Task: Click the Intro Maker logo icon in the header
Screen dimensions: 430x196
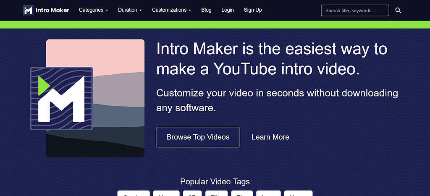Action: pos(28,10)
